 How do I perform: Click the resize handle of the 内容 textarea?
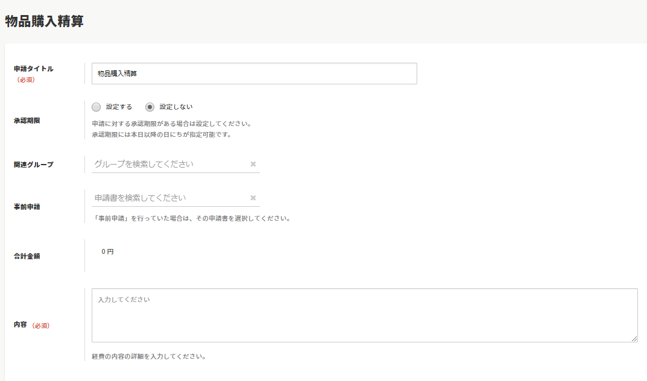tap(634, 339)
